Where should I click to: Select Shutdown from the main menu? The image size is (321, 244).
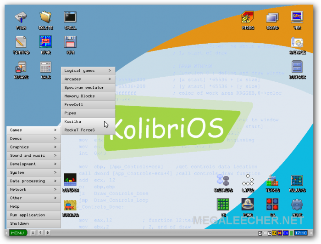tap(34, 223)
